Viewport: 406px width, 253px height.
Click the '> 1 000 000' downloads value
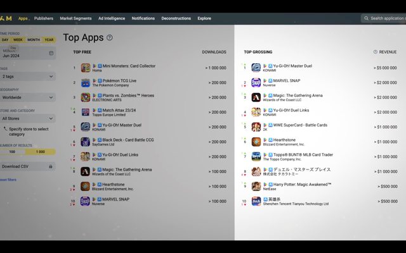216,68
